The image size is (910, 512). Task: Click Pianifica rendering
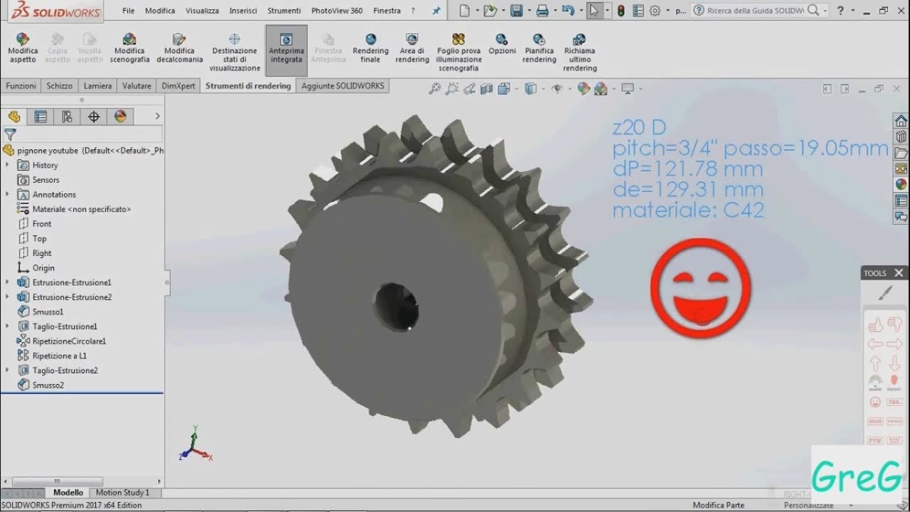(x=540, y=48)
